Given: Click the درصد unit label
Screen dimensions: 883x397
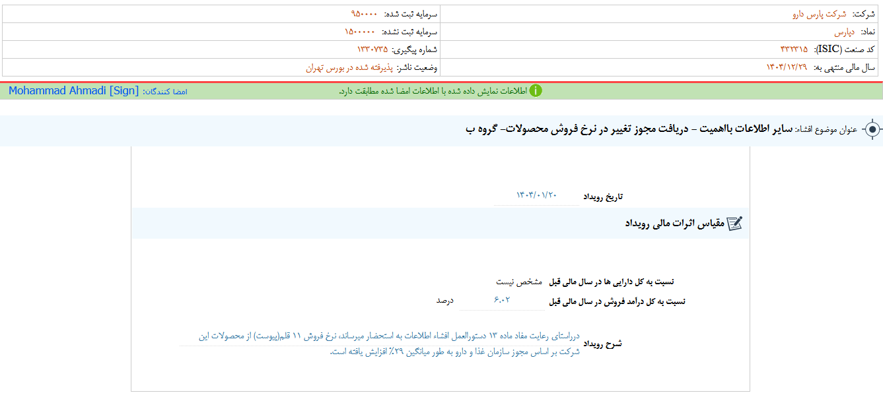Looking at the screenshot, I should point(444,301).
